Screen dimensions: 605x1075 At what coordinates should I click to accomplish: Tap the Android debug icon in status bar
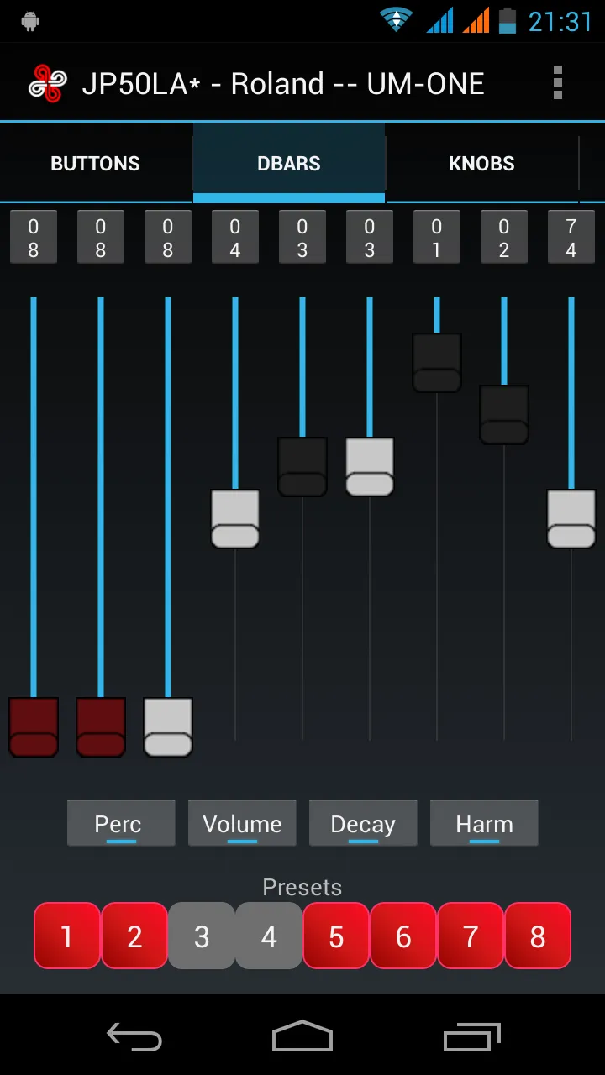tap(31, 21)
